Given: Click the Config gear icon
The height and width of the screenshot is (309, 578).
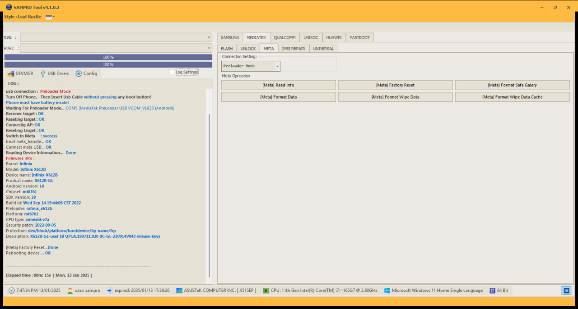Looking at the screenshot, I should coord(79,73).
